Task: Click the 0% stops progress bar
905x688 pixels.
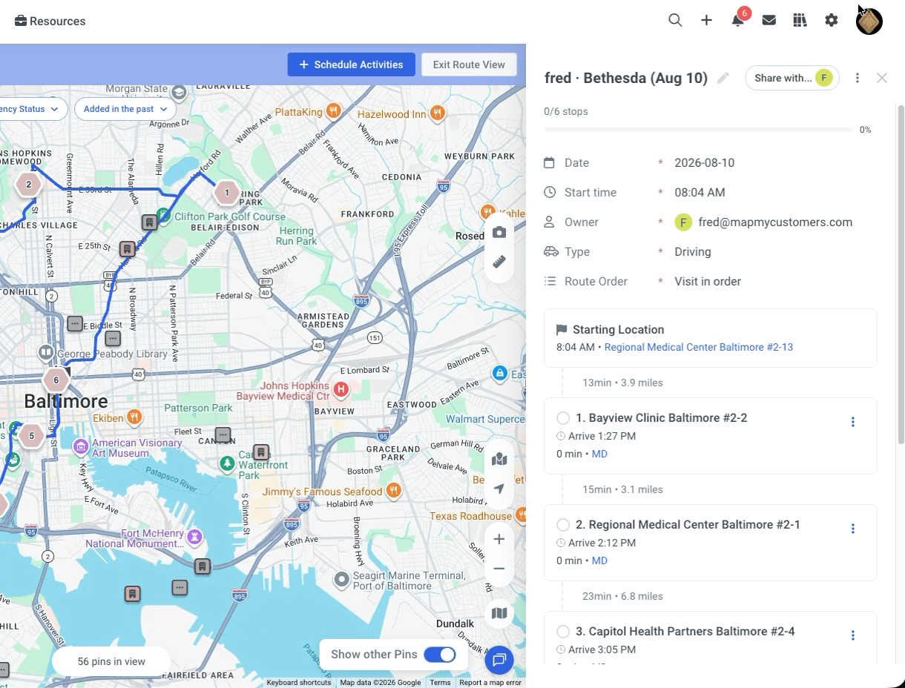Action: pos(698,130)
